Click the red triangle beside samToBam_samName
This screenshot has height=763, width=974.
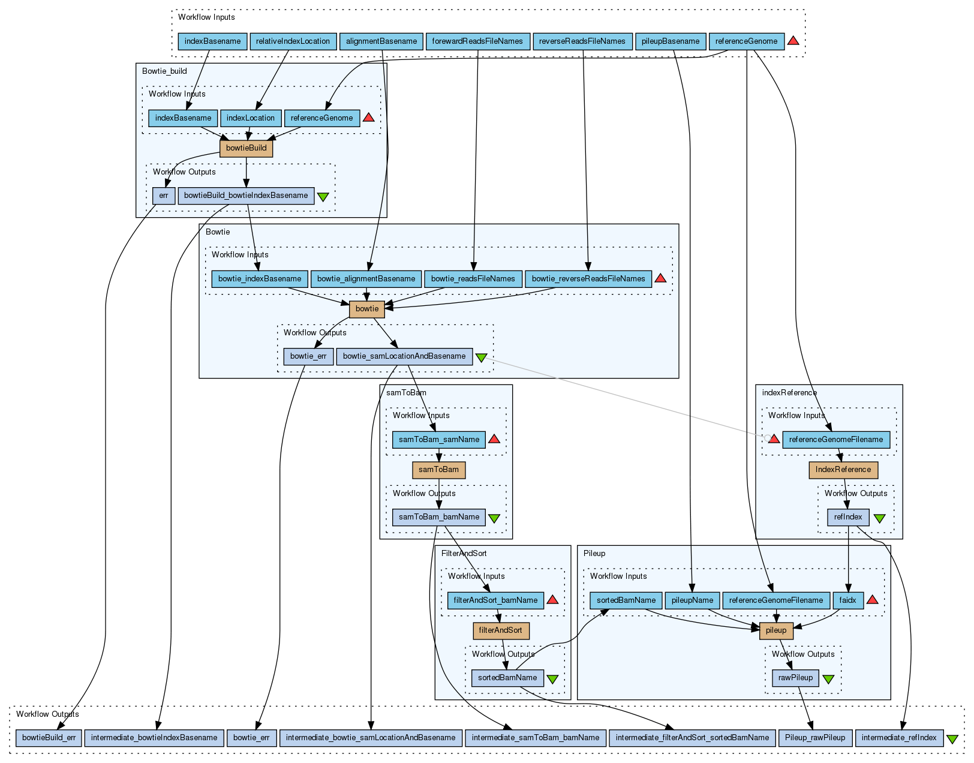pos(494,439)
